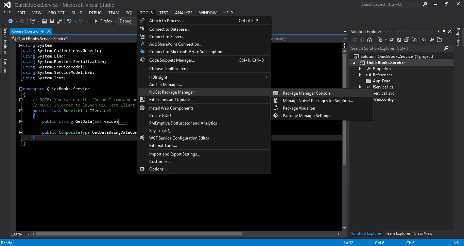464x246 pixels.
Task: Collapse the using directives outlining box
Action: click(21, 46)
